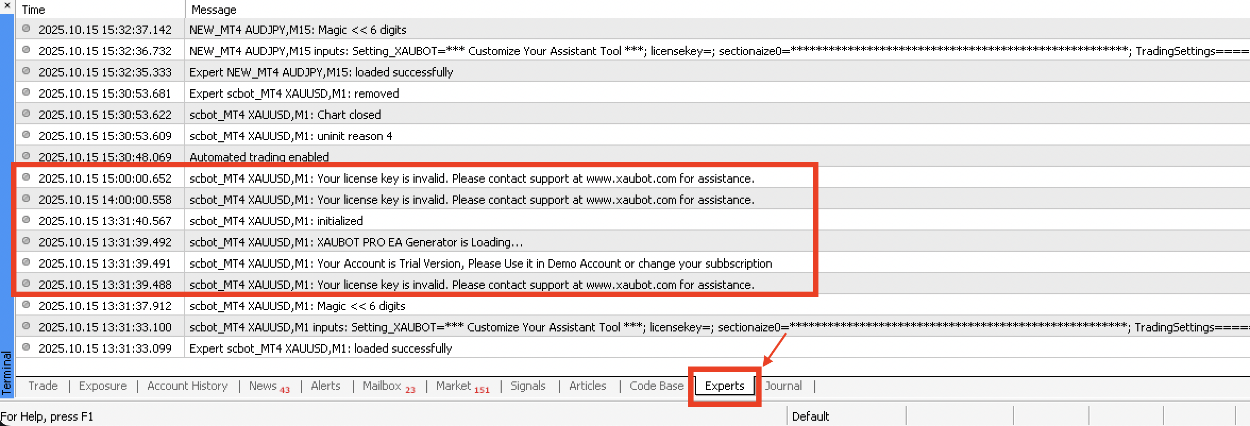Viewport: 1250px width, 426px height.
Task: Sort log by the Time column header
Action: (x=100, y=10)
